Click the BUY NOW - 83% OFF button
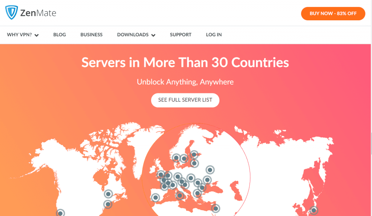The width and height of the screenshot is (372, 216). tap(333, 13)
